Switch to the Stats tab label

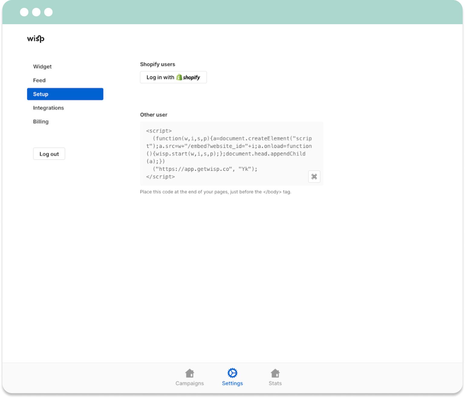coord(275,383)
